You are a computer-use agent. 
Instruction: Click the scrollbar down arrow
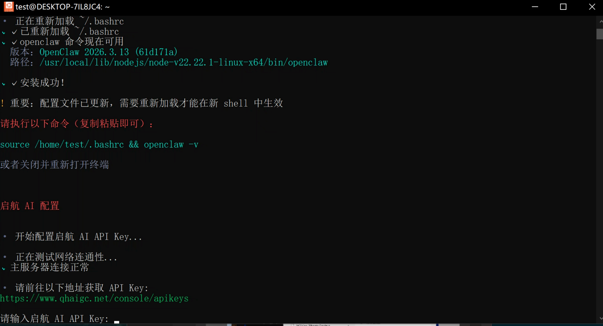600,318
